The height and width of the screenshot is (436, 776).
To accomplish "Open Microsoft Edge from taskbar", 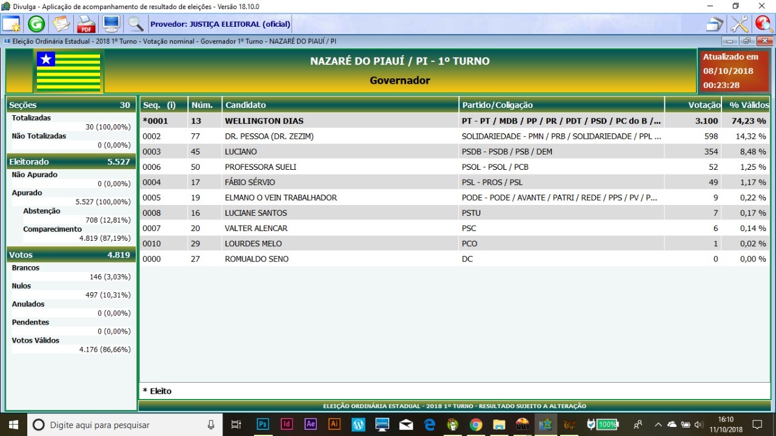I will (430, 424).
